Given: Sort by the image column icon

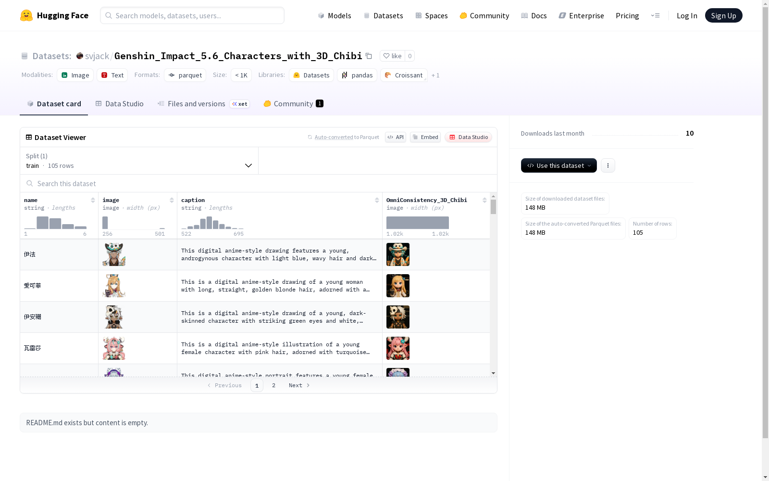Looking at the screenshot, I should (x=172, y=200).
